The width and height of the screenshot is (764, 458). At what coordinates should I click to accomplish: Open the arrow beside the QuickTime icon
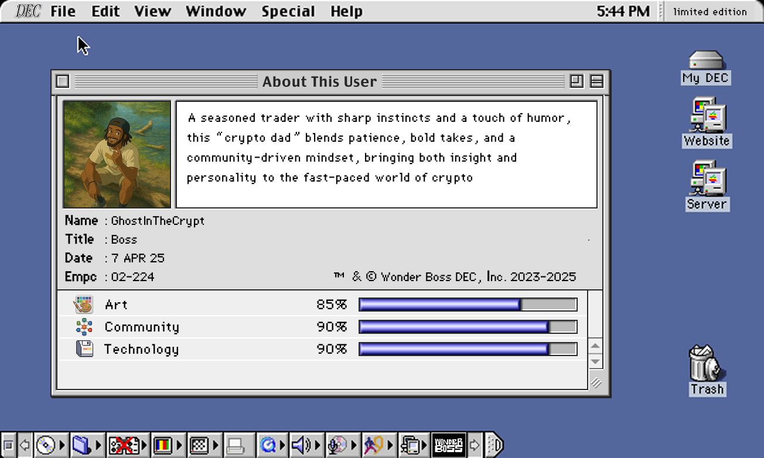[283, 446]
